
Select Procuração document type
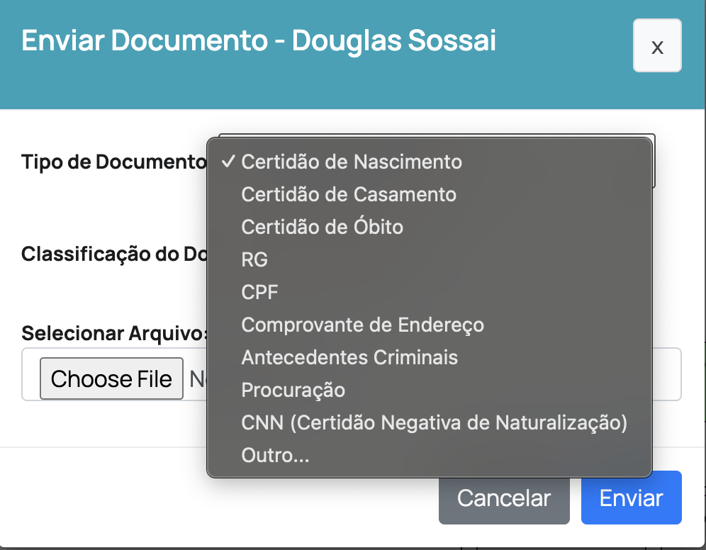293,390
